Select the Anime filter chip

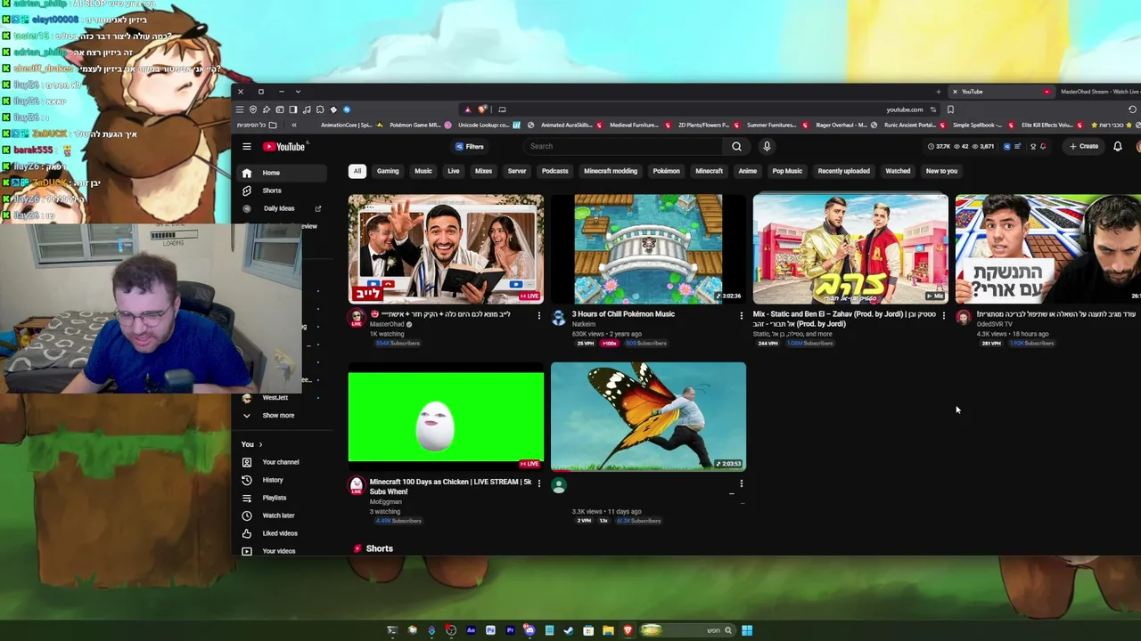(x=747, y=171)
